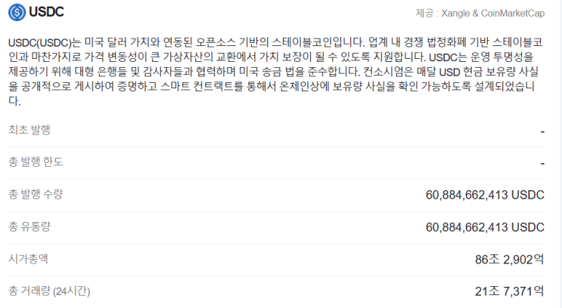Select the 최초 발행 label
The width and height of the screenshot is (562, 308).
29,130
